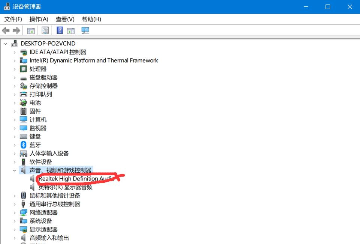Viewport: 360px width, 244px height.
Task: Open the 文件(F) menu
Action: [x=13, y=19]
